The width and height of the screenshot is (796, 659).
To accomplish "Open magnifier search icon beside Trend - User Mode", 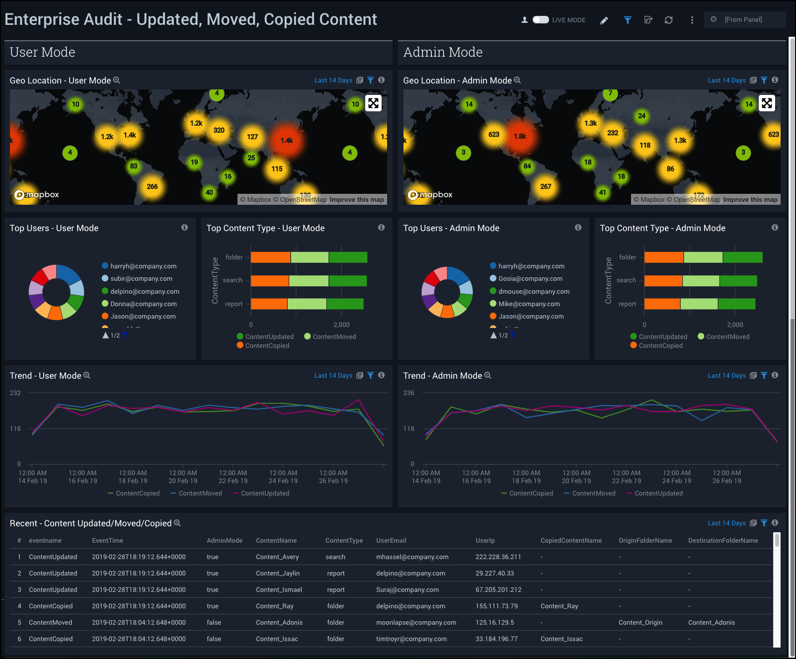I will click(87, 376).
